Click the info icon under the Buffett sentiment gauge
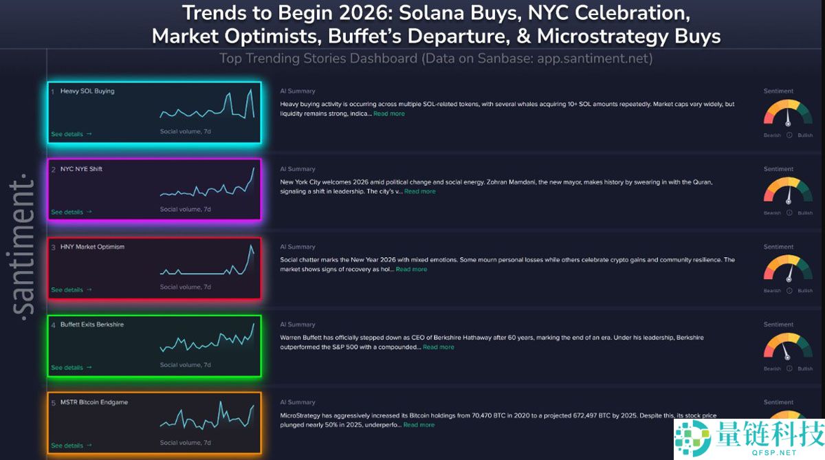 [789, 369]
